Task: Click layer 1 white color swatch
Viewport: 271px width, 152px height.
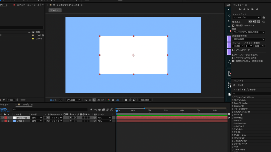Action: (x=14, y=118)
